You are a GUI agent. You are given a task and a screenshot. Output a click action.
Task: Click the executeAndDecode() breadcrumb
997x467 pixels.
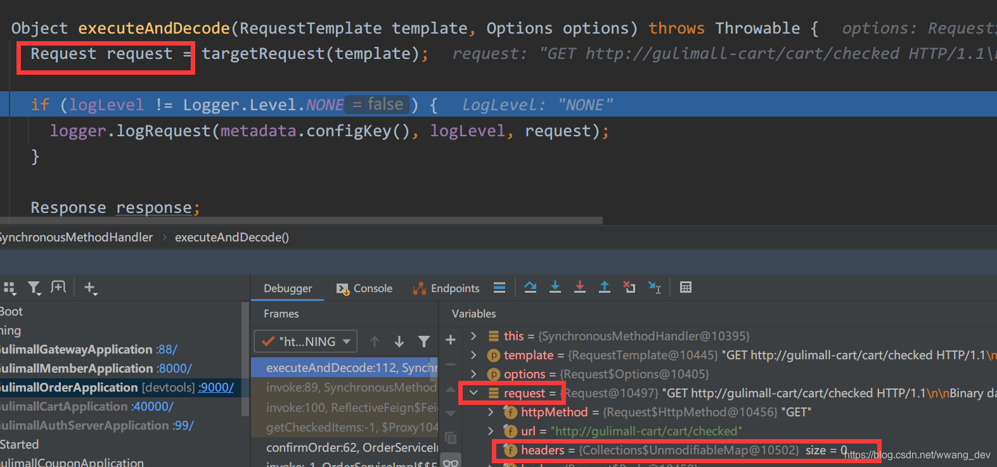click(x=232, y=237)
